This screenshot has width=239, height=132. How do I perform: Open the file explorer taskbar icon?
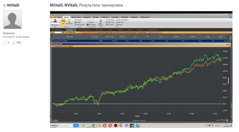[88, 126]
